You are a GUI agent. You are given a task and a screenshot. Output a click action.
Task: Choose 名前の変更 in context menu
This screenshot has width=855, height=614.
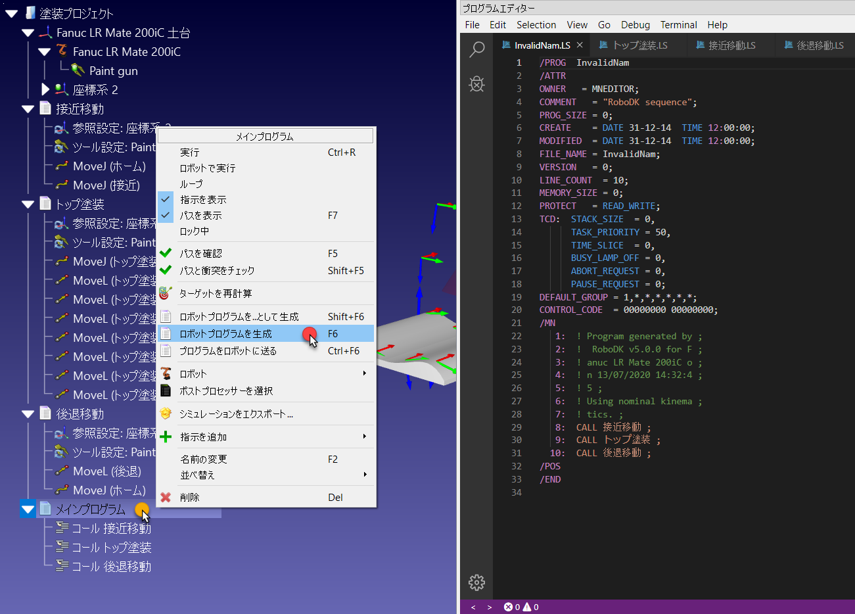click(266, 459)
